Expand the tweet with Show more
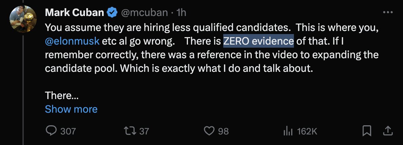Image resolution: width=403 pixels, height=145 pixels. coord(71,109)
